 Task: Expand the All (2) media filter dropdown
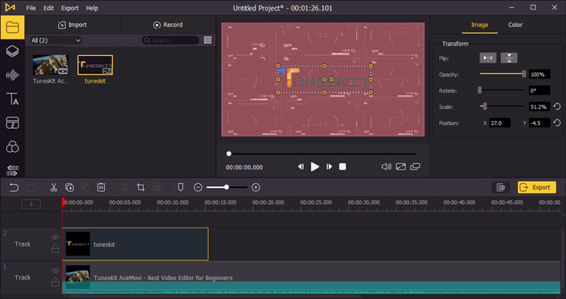pyautogui.click(x=56, y=40)
